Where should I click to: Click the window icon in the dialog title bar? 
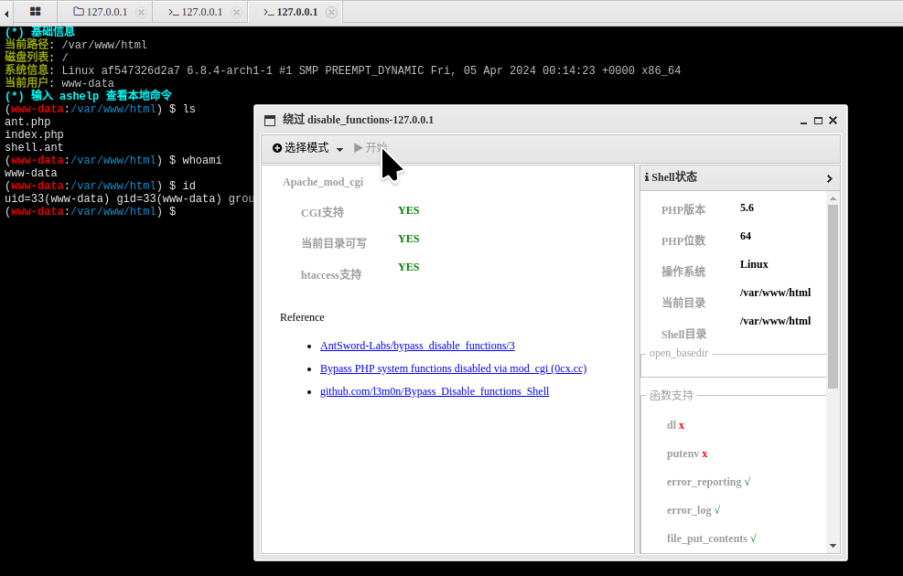[x=269, y=119]
